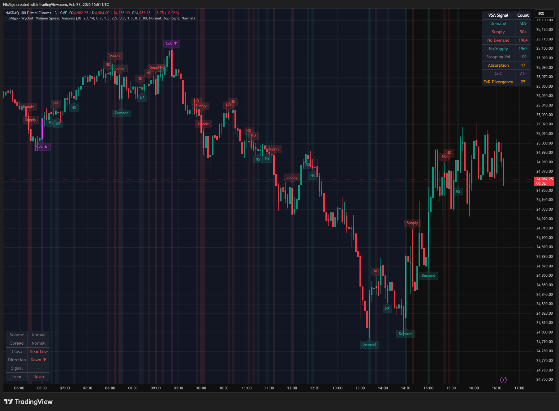Click the red current price tag 24,962.25
This screenshot has width=559, height=411.
[544, 181]
